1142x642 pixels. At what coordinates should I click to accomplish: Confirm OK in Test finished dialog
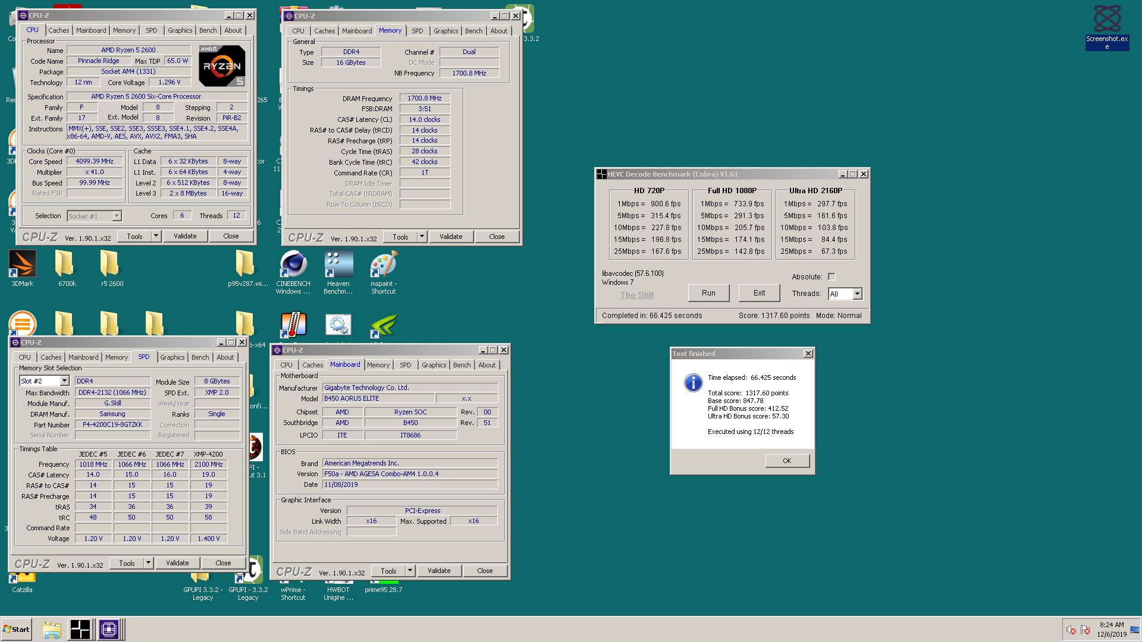click(787, 461)
